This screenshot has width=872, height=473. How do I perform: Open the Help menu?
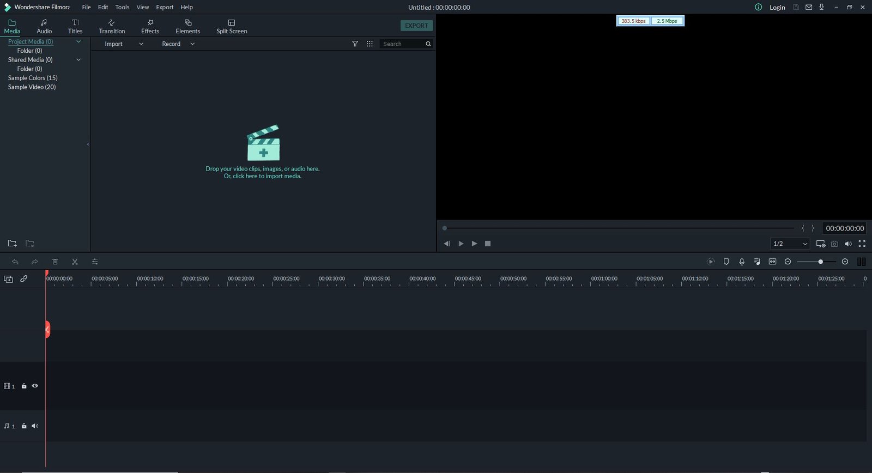186,7
